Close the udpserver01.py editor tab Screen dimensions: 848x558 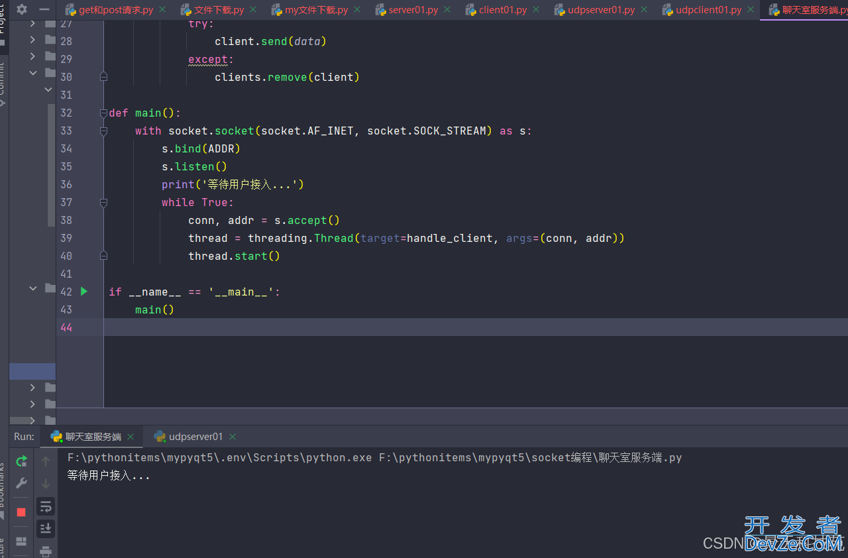click(644, 10)
